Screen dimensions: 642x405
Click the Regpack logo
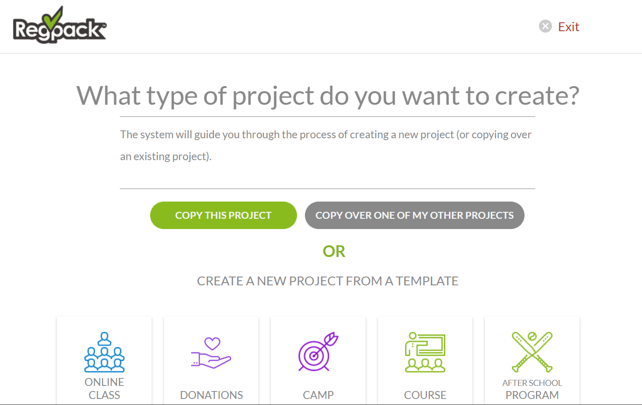point(60,25)
